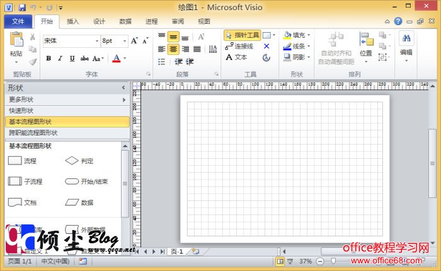The image size is (441, 271).
Task: Toggle Strikethrough formatting
Action: [x=84, y=58]
